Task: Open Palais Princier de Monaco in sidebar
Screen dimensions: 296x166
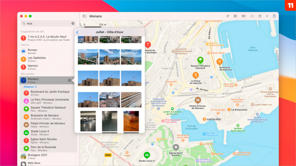Action: click(48, 125)
